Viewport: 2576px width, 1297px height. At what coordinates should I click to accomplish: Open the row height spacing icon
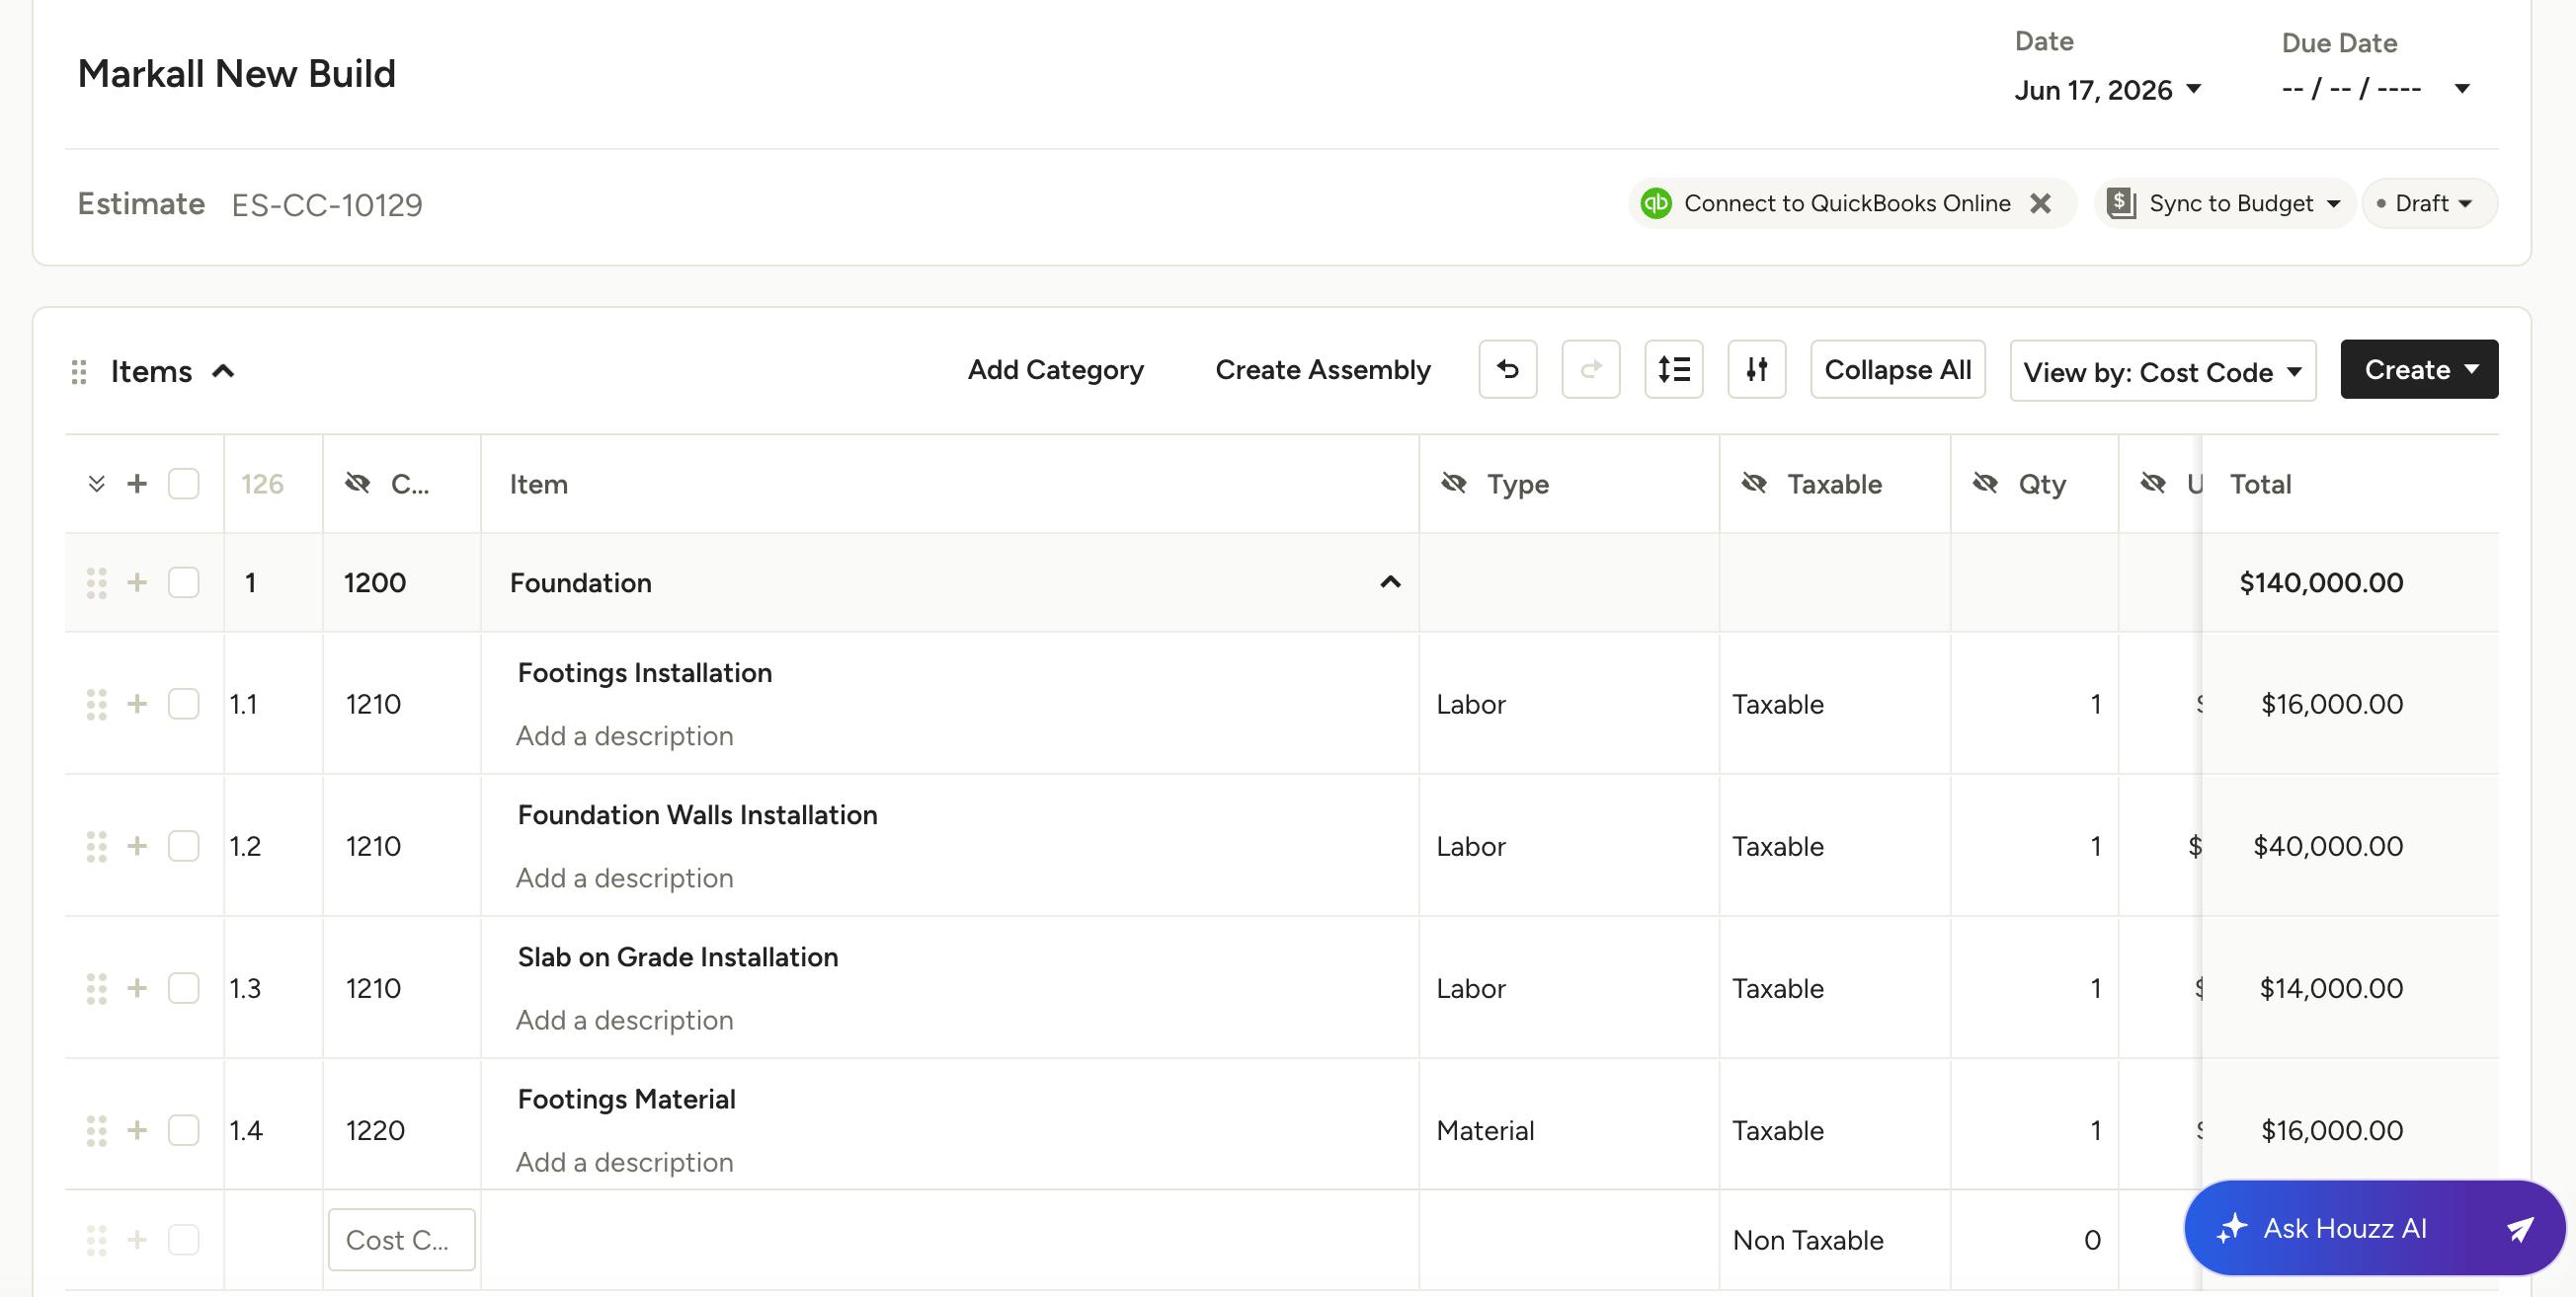pos(1673,370)
